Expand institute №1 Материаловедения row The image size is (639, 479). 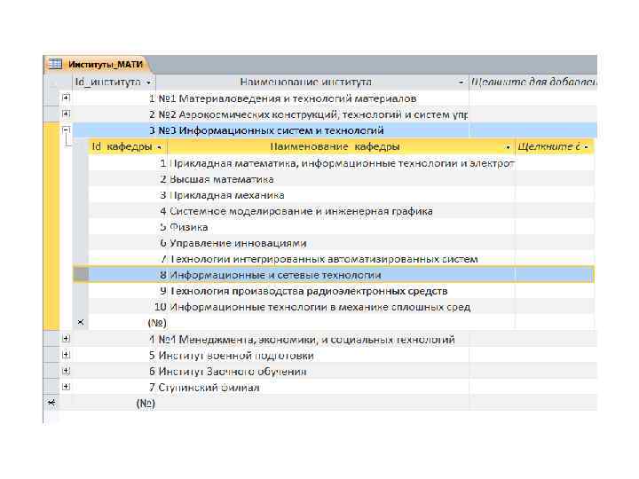[x=66, y=98]
